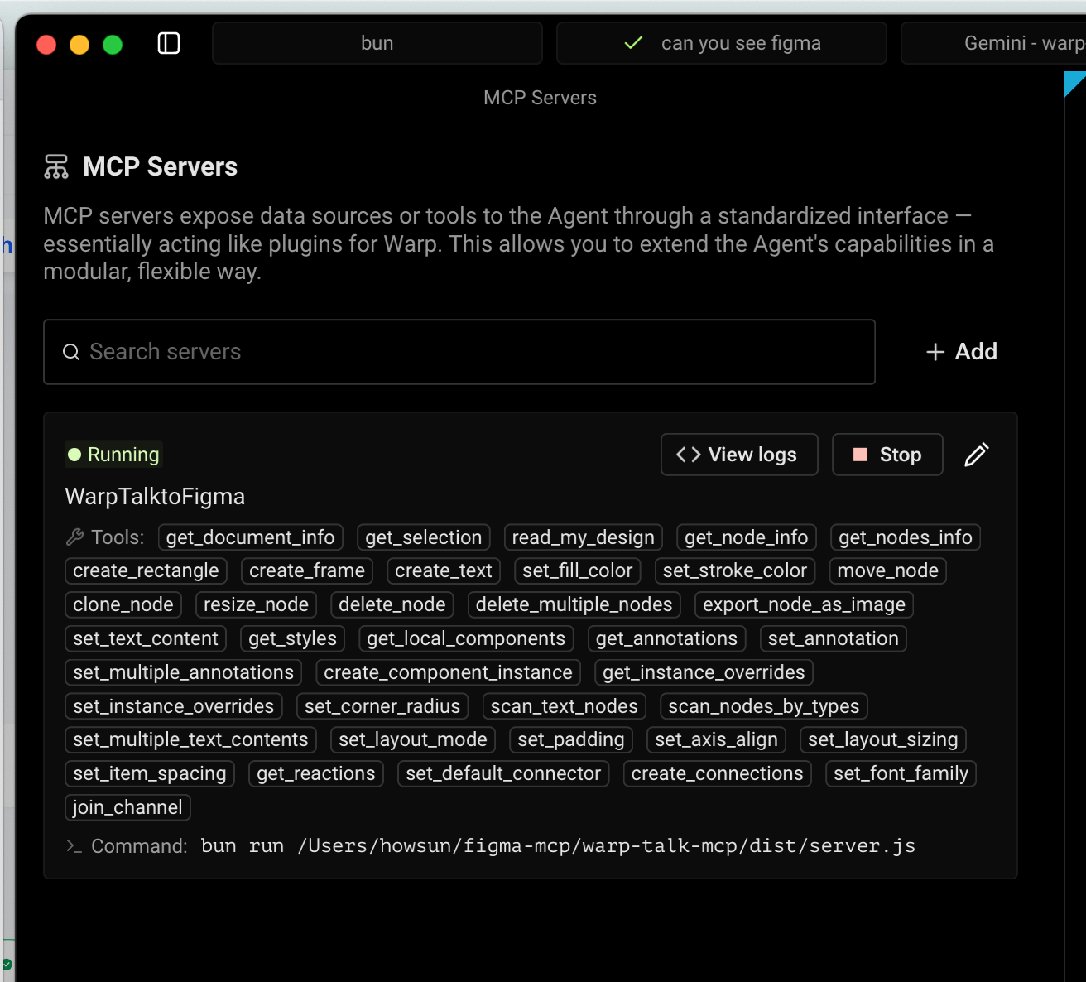This screenshot has width=1086, height=982.
Task: Click the get_annotations tool tag
Action: point(667,638)
